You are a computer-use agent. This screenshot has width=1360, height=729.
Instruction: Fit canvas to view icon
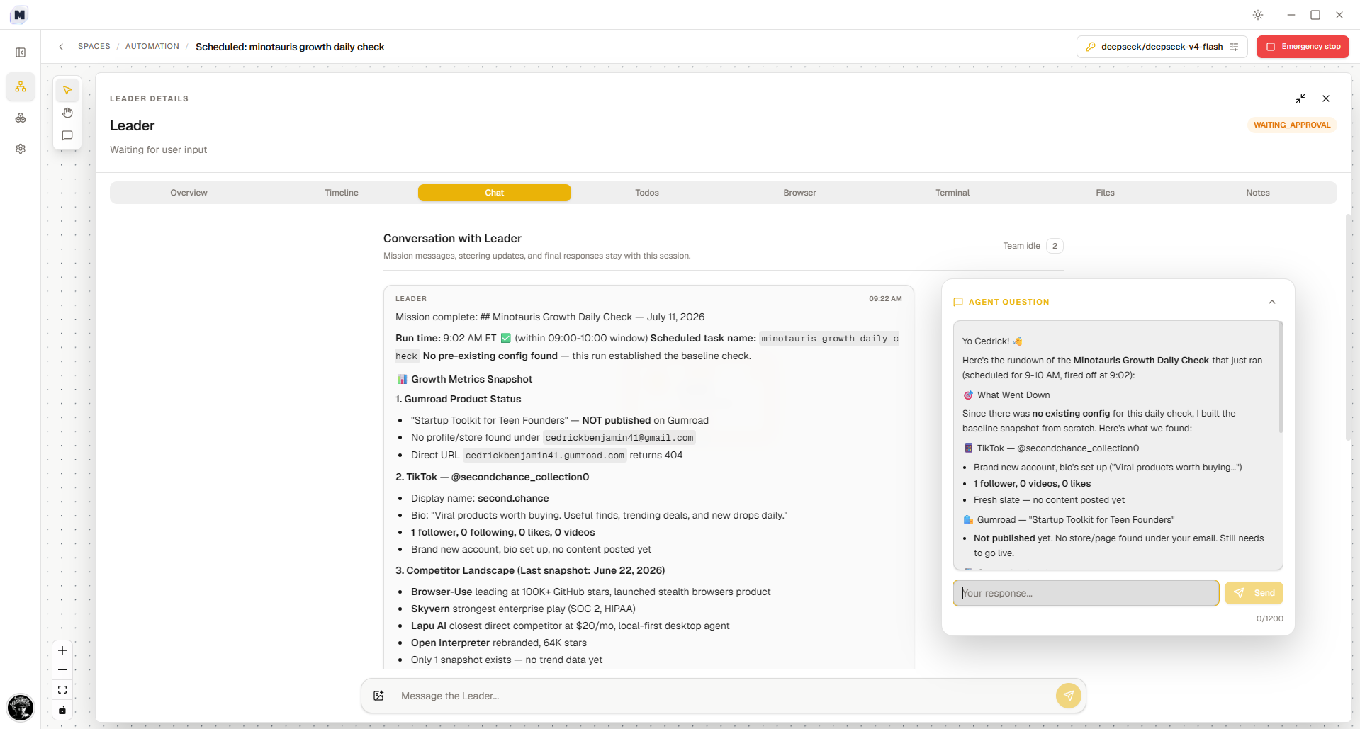coord(62,690)
